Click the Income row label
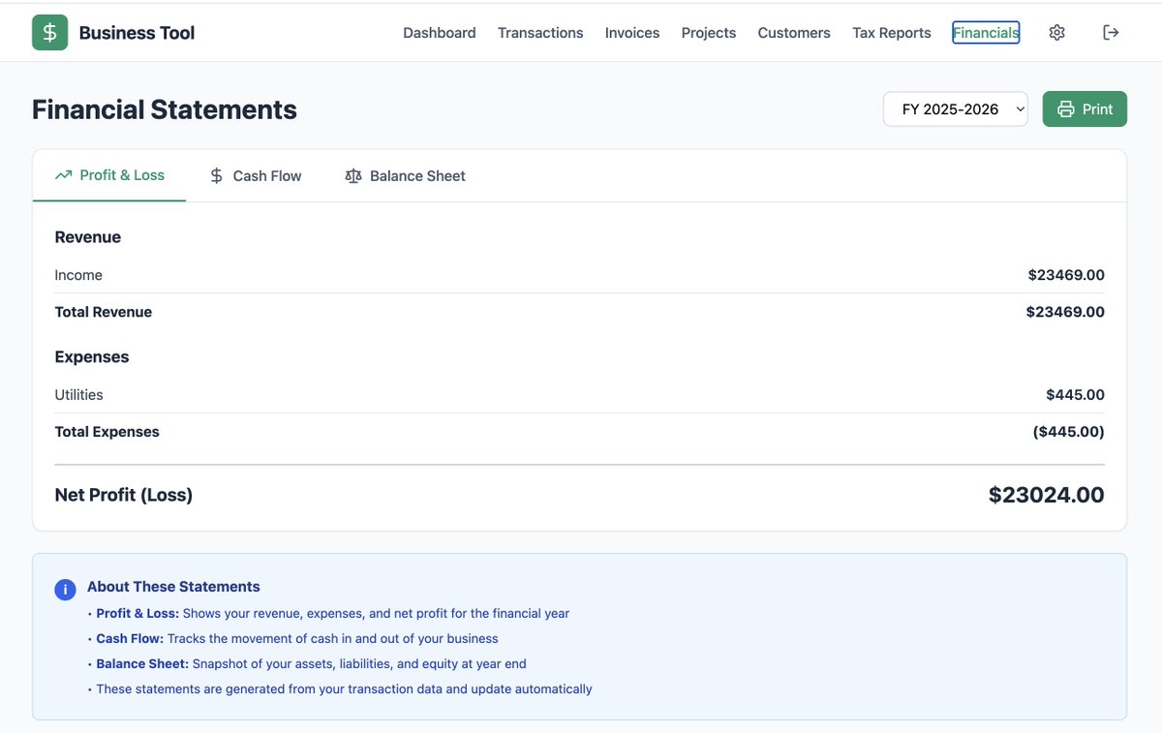Viewport: 1162px width, 733px height. [78, 275]
